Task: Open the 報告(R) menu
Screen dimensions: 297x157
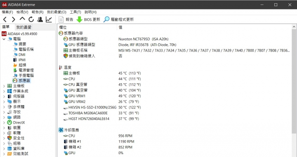Action: click(38, 12)
